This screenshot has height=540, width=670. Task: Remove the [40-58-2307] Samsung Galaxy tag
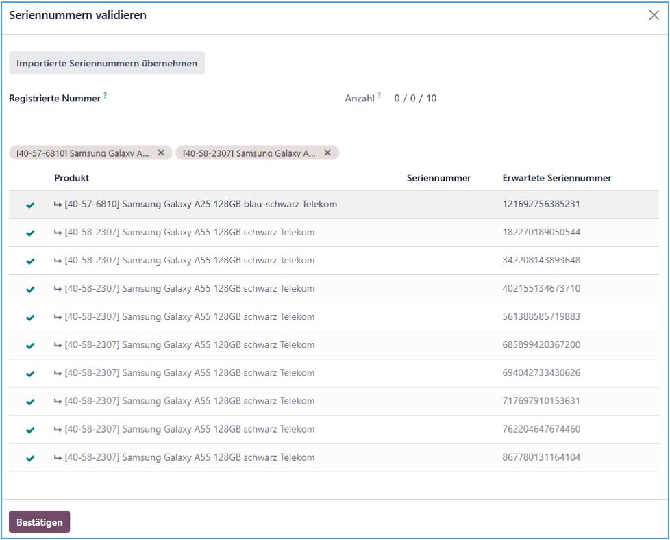click(327, 153)
